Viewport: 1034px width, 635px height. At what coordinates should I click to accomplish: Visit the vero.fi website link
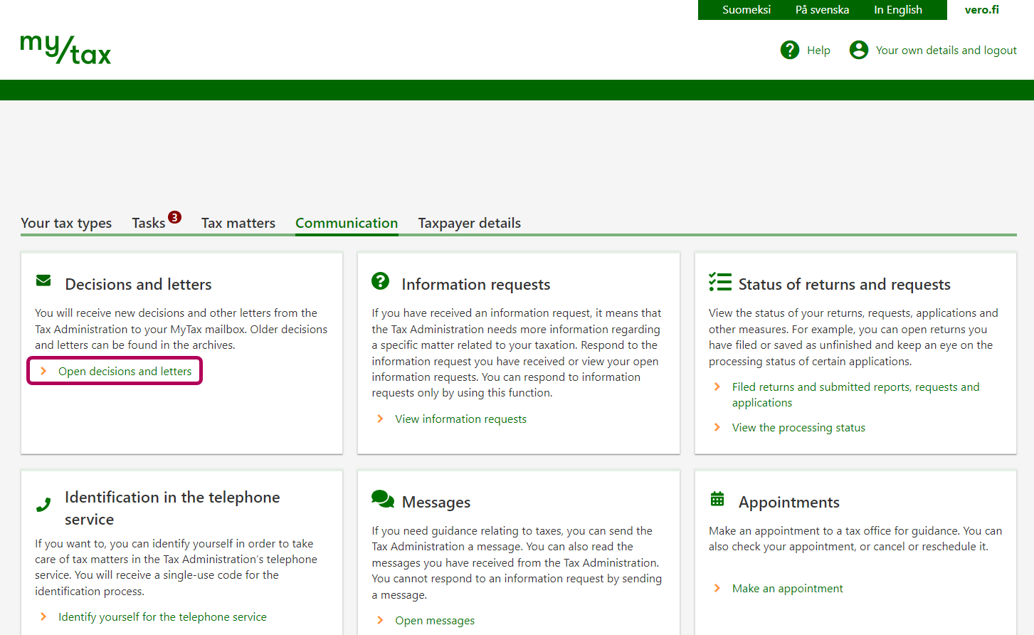pos(981,10)
